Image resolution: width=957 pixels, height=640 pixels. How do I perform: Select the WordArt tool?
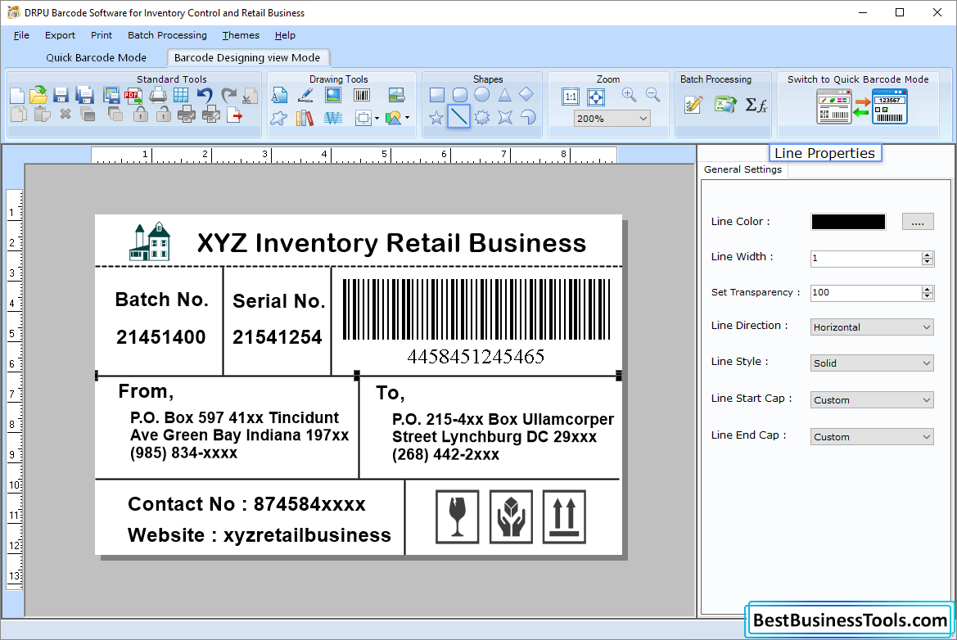[x=333, y=118]
